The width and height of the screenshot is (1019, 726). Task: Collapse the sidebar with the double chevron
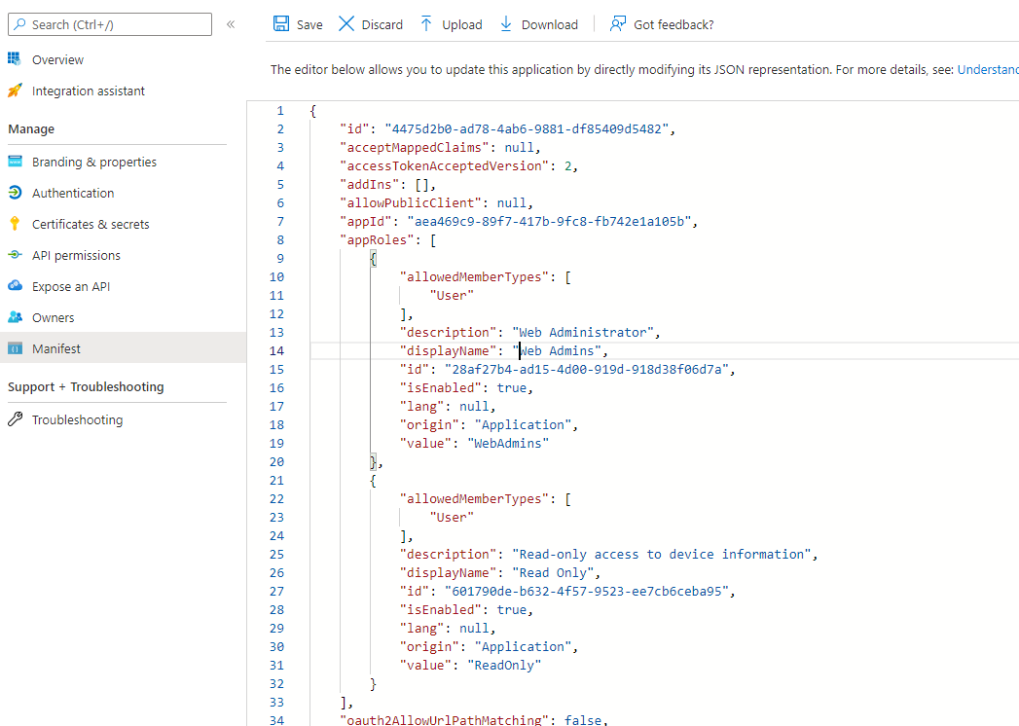231,25
